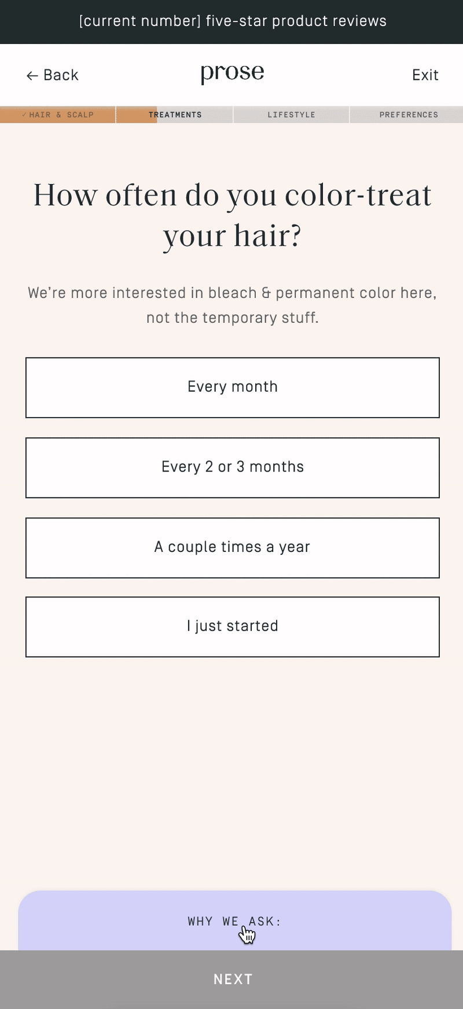Image resolution: width=463 pixels, height=1009 pixels.
Task: Click the five-star product reviews banner
Action: [231, 22]
